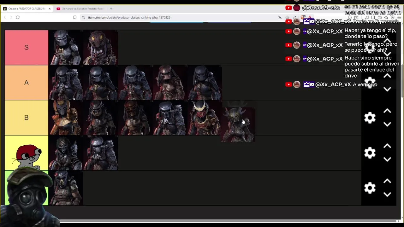
Task: Move the bottom green tier row down
Action: tap(387, 195)
